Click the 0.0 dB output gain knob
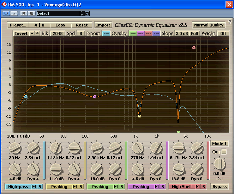The height and width of the screenshot is (194, 234). tap(220, 164)
